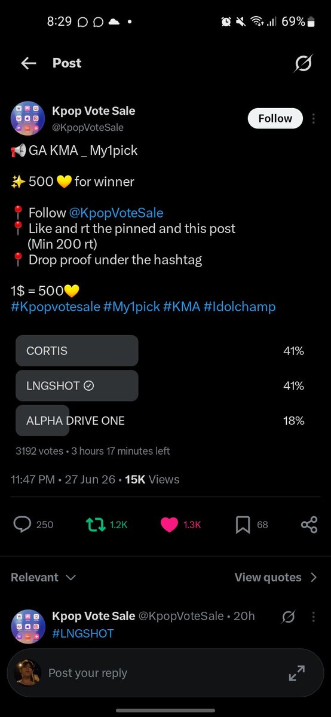Select the CORTIS poll option bar
This screenshot has height=717, width=331.
point(77,351)
